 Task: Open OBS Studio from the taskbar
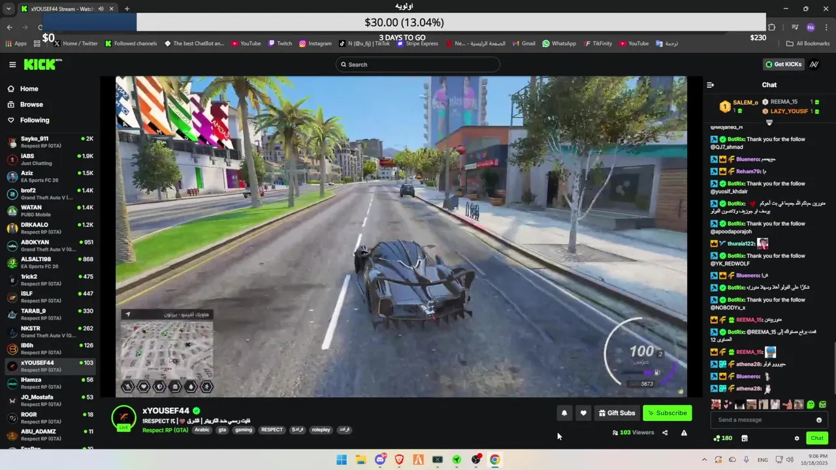pos(475,460)
